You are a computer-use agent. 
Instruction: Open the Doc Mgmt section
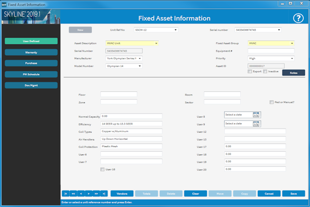click(31, 85)
